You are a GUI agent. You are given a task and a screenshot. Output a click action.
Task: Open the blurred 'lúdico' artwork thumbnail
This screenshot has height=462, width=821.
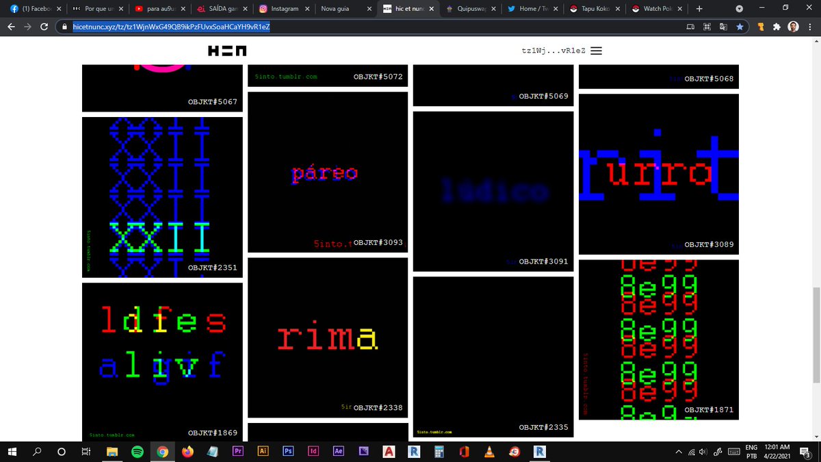pyautogui.click(x=493, y=191)
